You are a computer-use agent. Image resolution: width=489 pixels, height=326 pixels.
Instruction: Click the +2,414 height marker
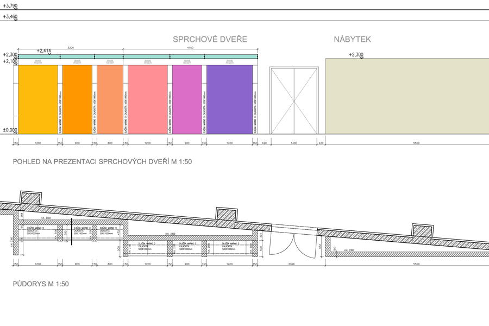(43, 51)
